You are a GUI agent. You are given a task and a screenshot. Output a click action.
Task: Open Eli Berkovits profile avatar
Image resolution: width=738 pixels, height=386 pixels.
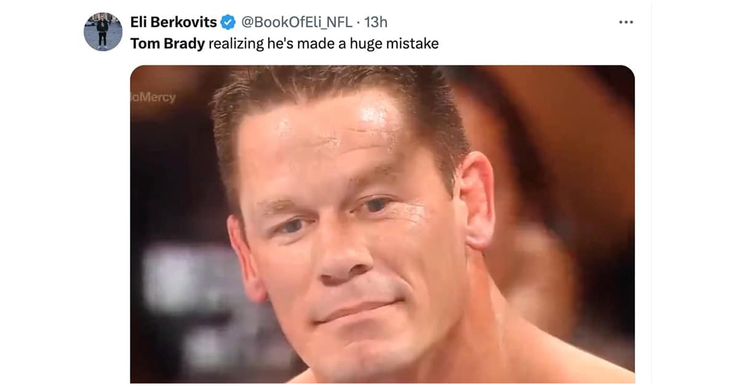coord(103,31)
